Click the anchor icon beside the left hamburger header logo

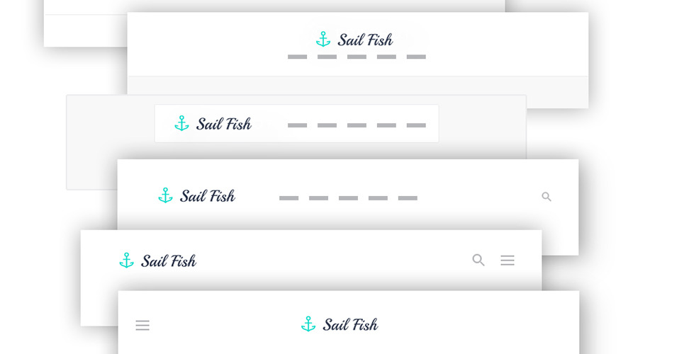308,324
